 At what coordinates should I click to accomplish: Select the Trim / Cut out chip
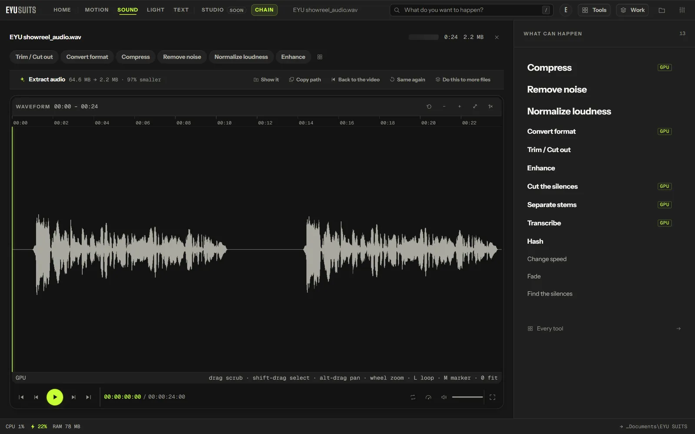pyautogui.click(x=34, y=57)
